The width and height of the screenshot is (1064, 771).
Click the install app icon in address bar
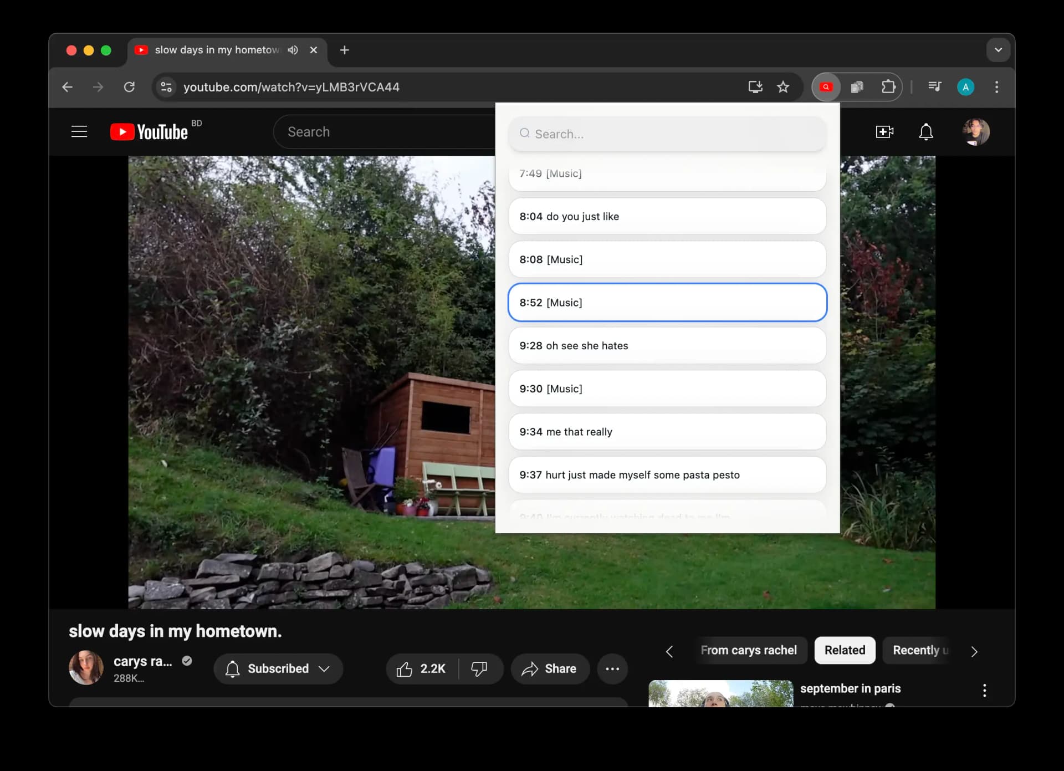pos(755,87)
